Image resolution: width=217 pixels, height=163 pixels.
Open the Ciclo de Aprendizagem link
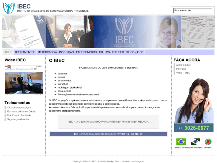click(x=19, y=107)
